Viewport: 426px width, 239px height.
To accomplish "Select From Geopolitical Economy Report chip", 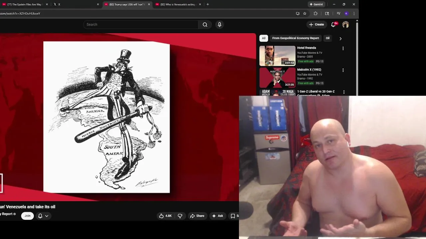I will [296, 38].
